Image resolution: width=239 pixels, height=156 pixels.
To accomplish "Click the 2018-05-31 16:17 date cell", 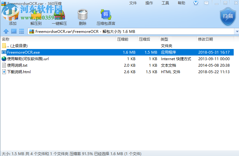I will click(x=214, y=52).
